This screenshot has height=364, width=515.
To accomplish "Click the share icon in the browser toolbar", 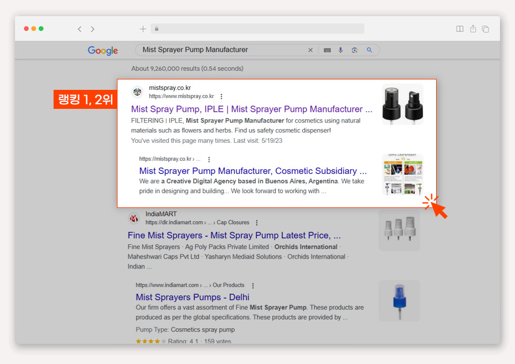I will coord(473,29).
